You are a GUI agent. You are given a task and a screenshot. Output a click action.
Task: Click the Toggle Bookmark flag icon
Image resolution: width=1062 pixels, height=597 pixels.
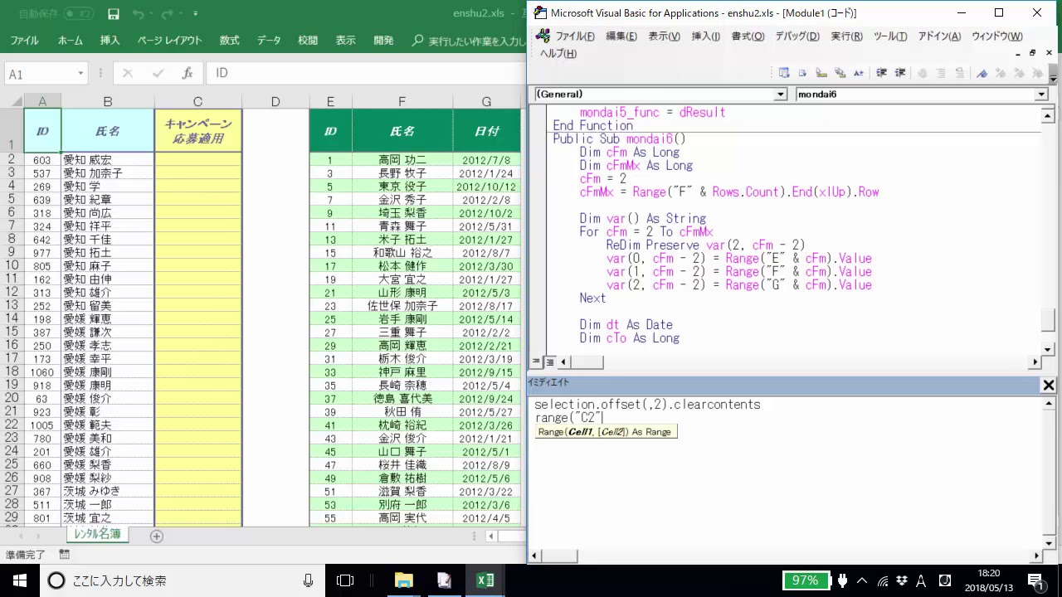click(982, 73)
